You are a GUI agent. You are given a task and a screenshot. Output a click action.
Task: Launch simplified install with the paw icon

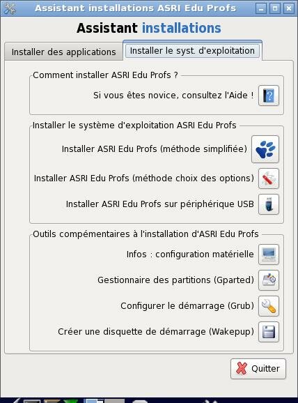point(265,149)
